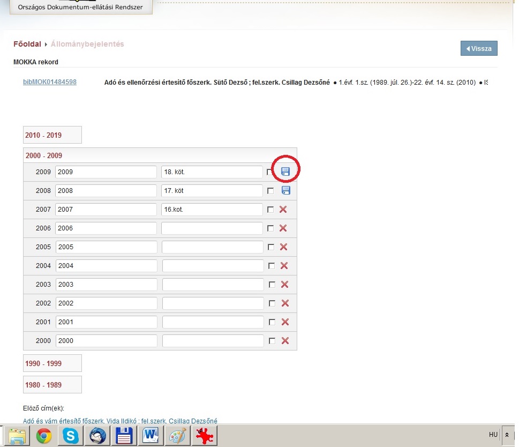
Task: Expand the 1990 - 1999 decade section
Action: tap(43, 363)
